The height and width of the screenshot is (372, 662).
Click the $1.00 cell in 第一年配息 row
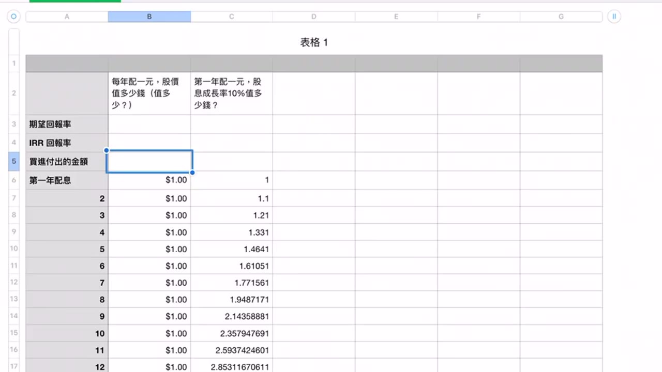click(149, 180)
